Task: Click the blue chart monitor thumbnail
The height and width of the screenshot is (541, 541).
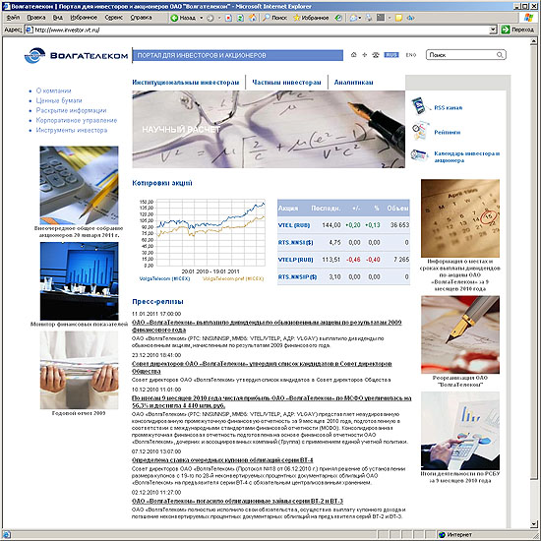Action: [x=79, y=281]
